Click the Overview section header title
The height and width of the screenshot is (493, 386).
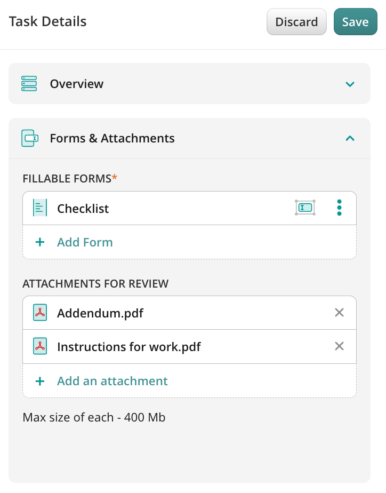pyautogui.click(x=77, y=84)
